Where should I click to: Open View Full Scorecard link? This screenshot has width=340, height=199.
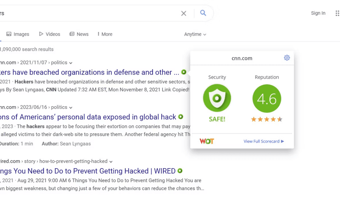[264, 141]
